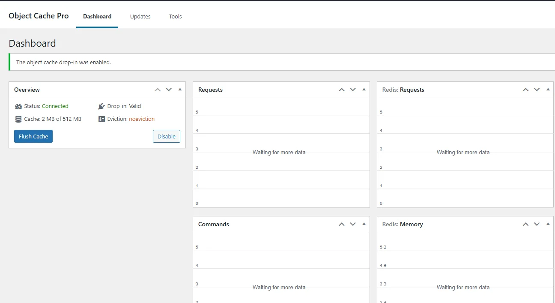
Task: Click the Flush Cache button
Action: pyautogui.click(x=33, y=136)
